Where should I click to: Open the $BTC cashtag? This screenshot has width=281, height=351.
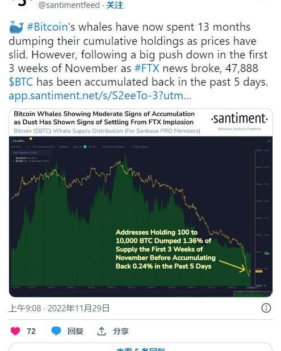[x=21, y=82]
